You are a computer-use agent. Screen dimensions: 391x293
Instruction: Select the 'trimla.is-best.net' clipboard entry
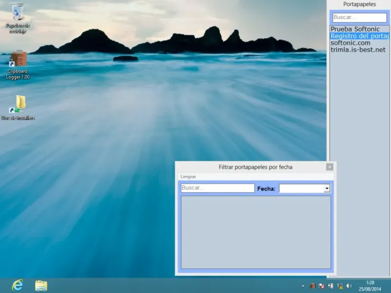click(x=358, y=50)
